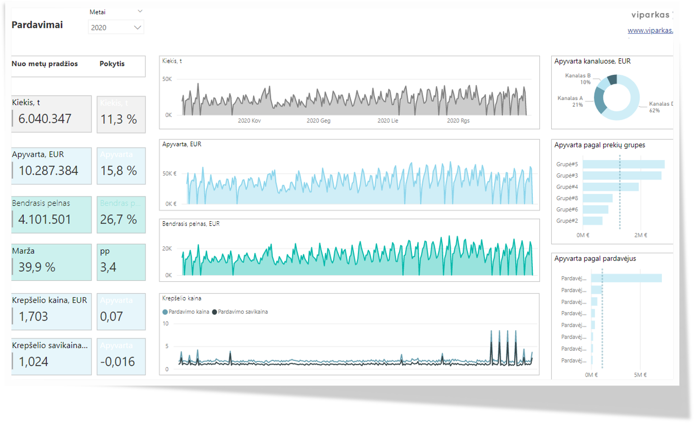Image resolution: width=694 pixels, height=423 pixels.
Task: Click the viparkas logo
Action: [x=651, y=15]
